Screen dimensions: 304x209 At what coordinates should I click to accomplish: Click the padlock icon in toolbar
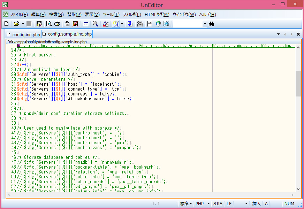tap(66, 24)
